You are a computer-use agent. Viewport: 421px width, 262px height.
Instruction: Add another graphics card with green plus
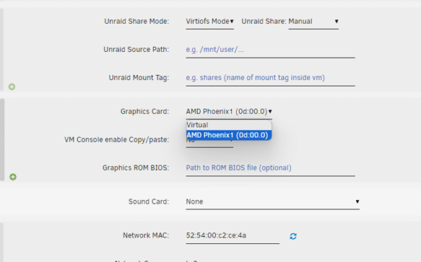click(x=13, y=177)
